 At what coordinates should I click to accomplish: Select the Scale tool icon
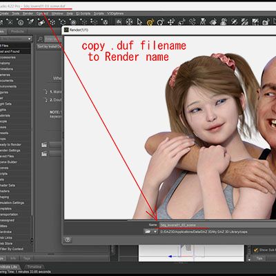click(181, 22)
